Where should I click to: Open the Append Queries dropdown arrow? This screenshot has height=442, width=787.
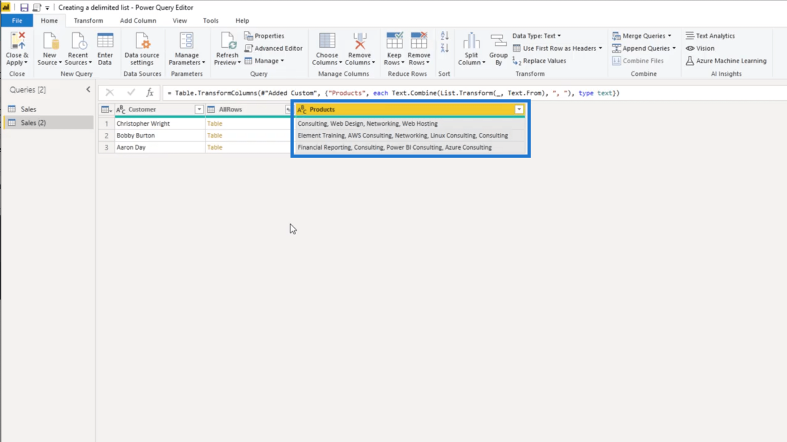pyautogui.click(x=674, y=48)
